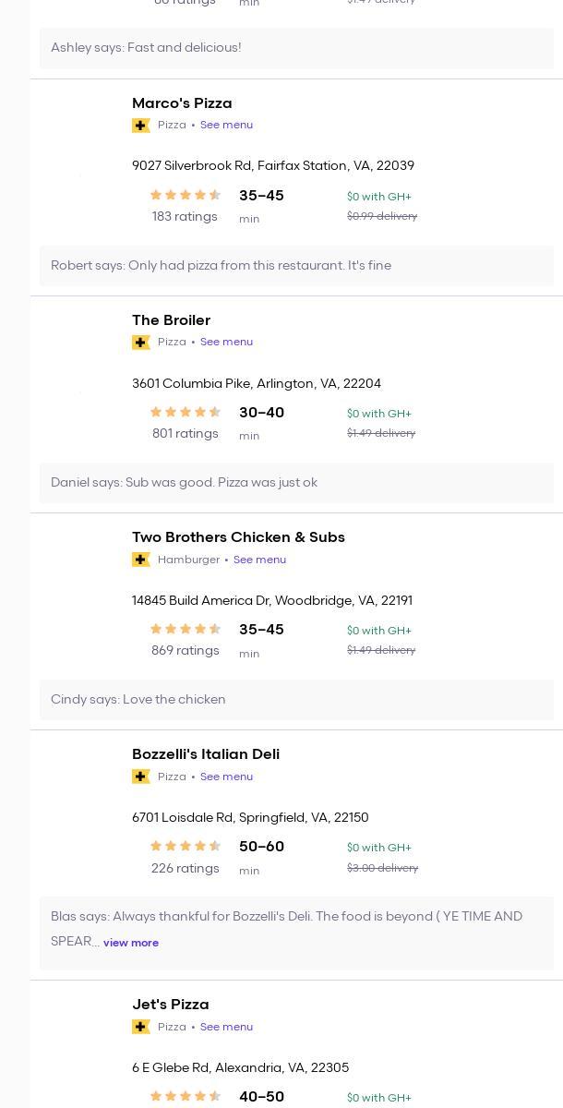Click The Broiler's 801 ratings count
Image resolution: width=563 pixels, height=1108 pixels.
pos(186,434)
